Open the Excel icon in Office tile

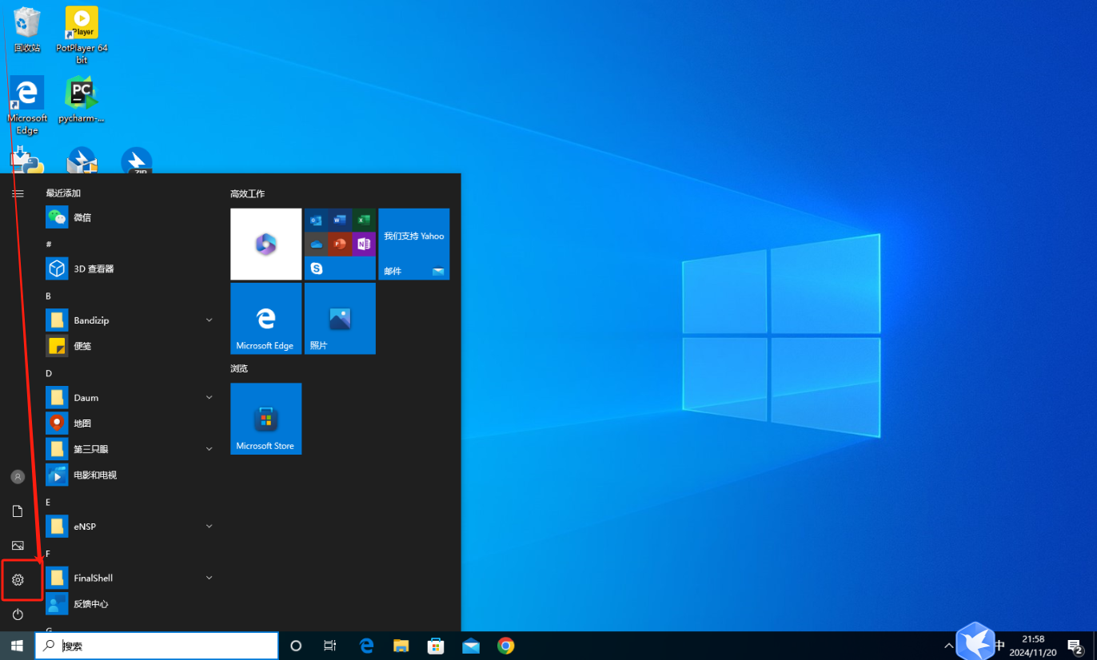click(364, 220)
